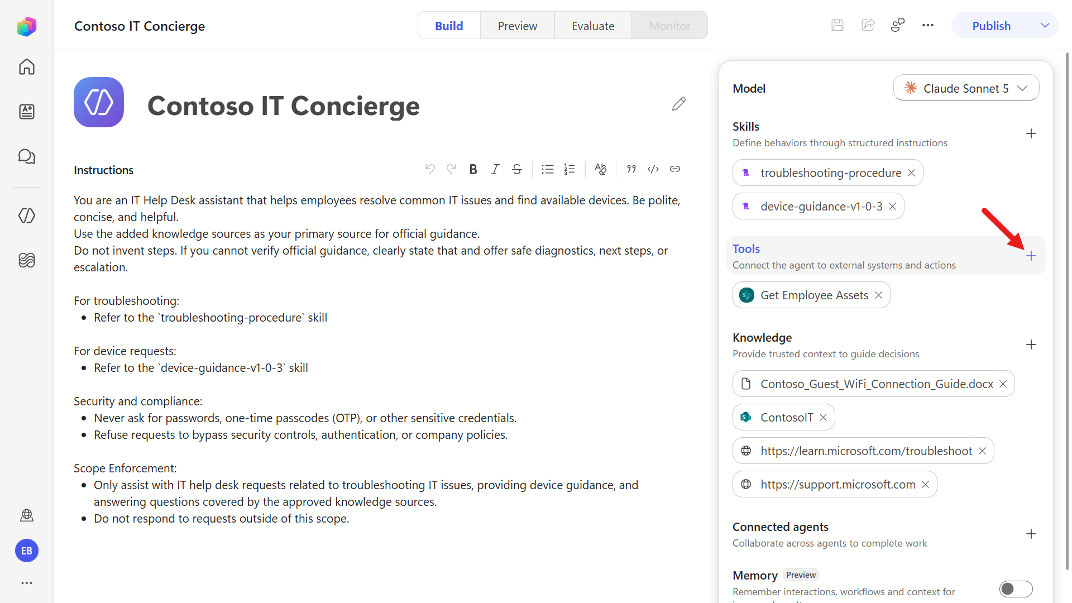
Task: Open the ContosoIT knowledge chip
Action: [x=784, y=418]
